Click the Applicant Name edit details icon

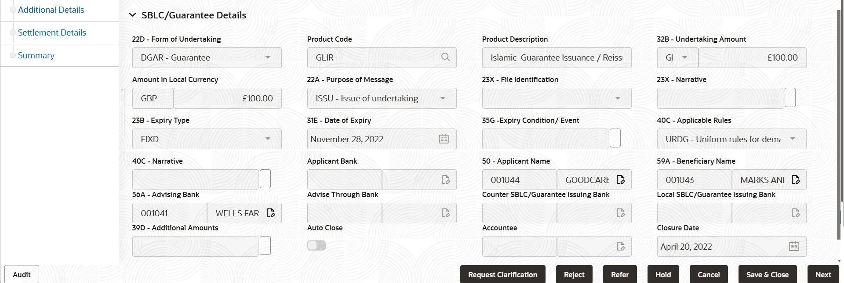pos(621,180)
